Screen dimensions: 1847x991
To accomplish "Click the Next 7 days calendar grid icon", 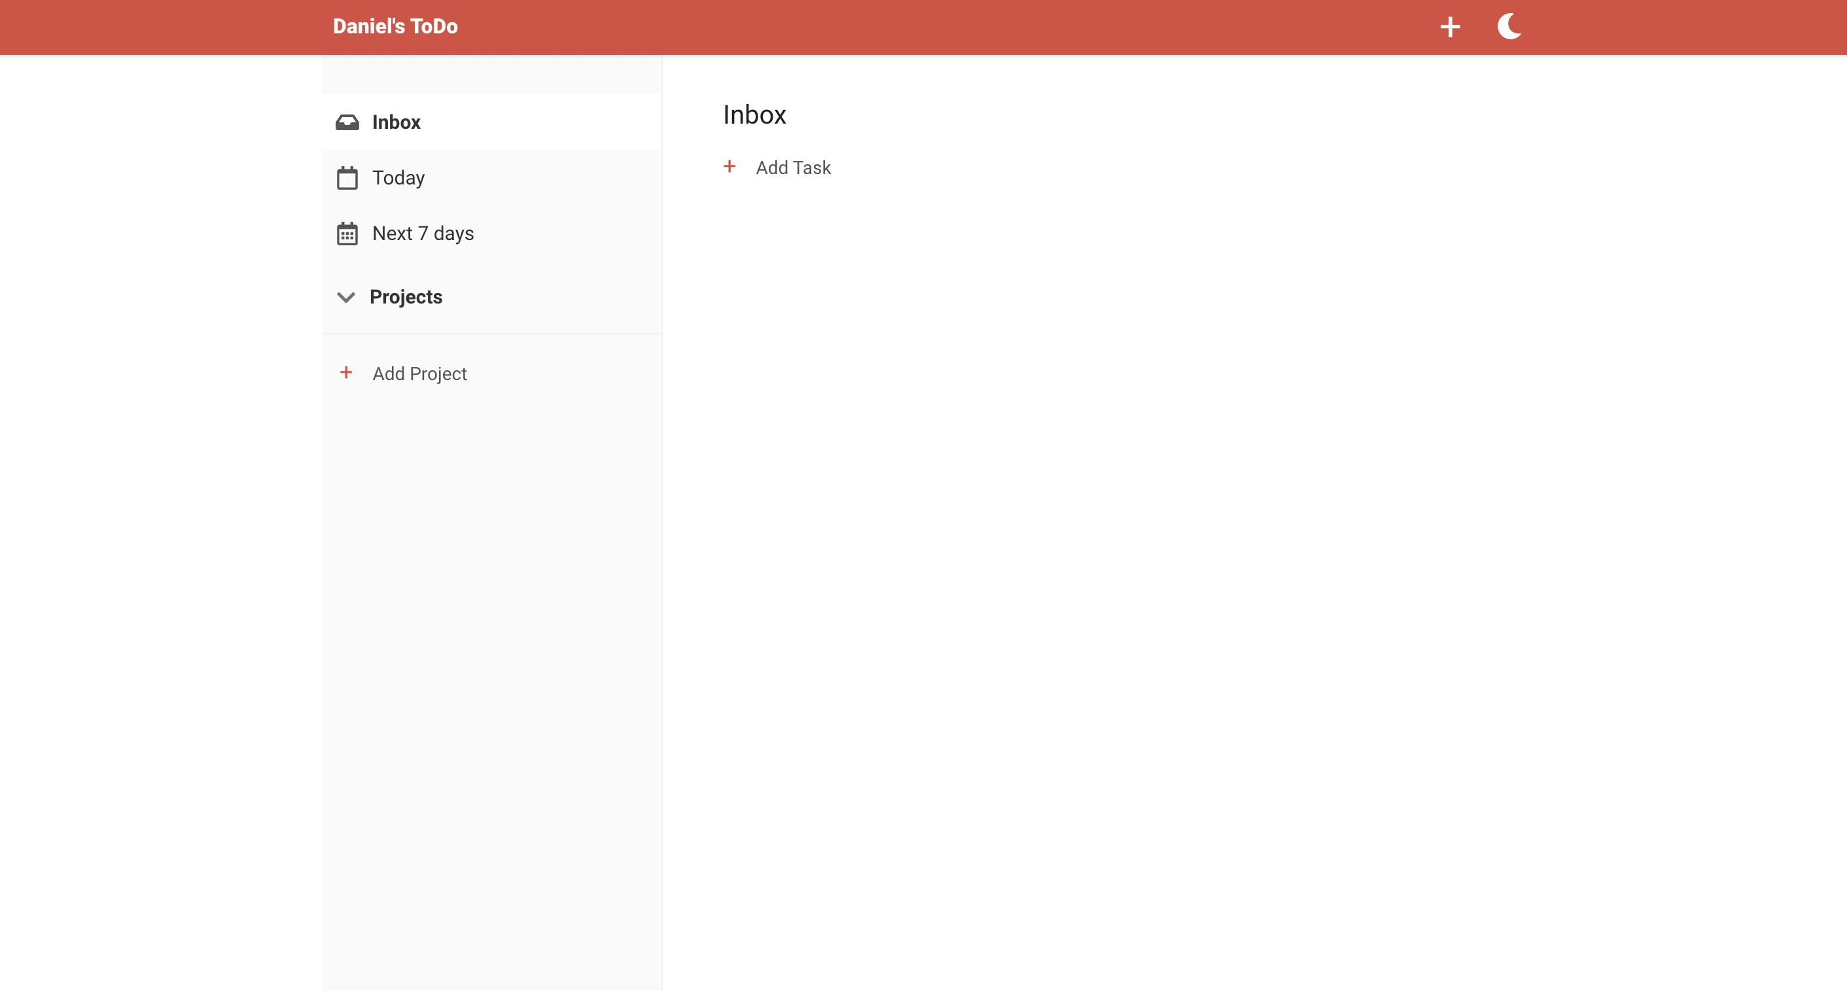I will pos(347,234).
